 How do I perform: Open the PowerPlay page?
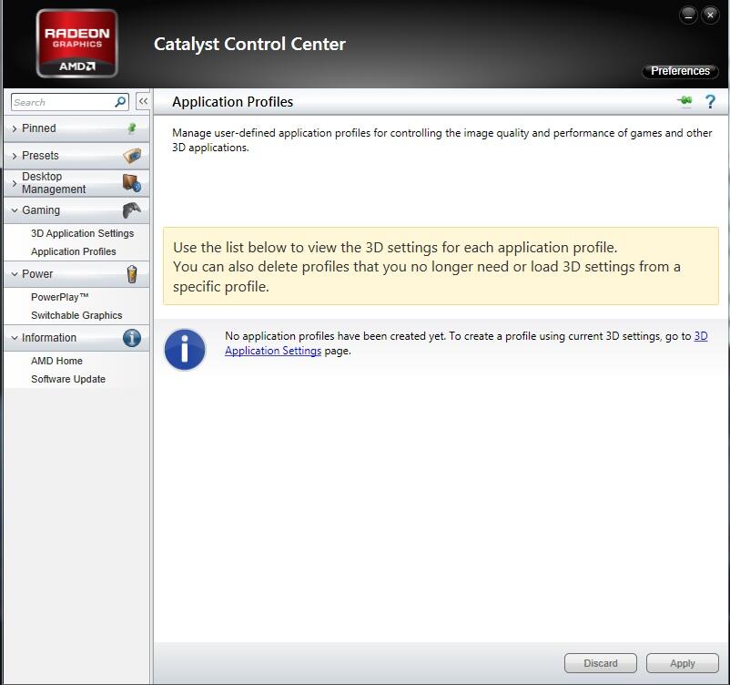point(59,297)
